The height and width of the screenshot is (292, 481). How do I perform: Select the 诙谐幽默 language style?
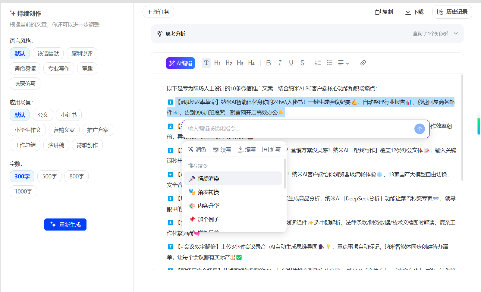(48, 54)
